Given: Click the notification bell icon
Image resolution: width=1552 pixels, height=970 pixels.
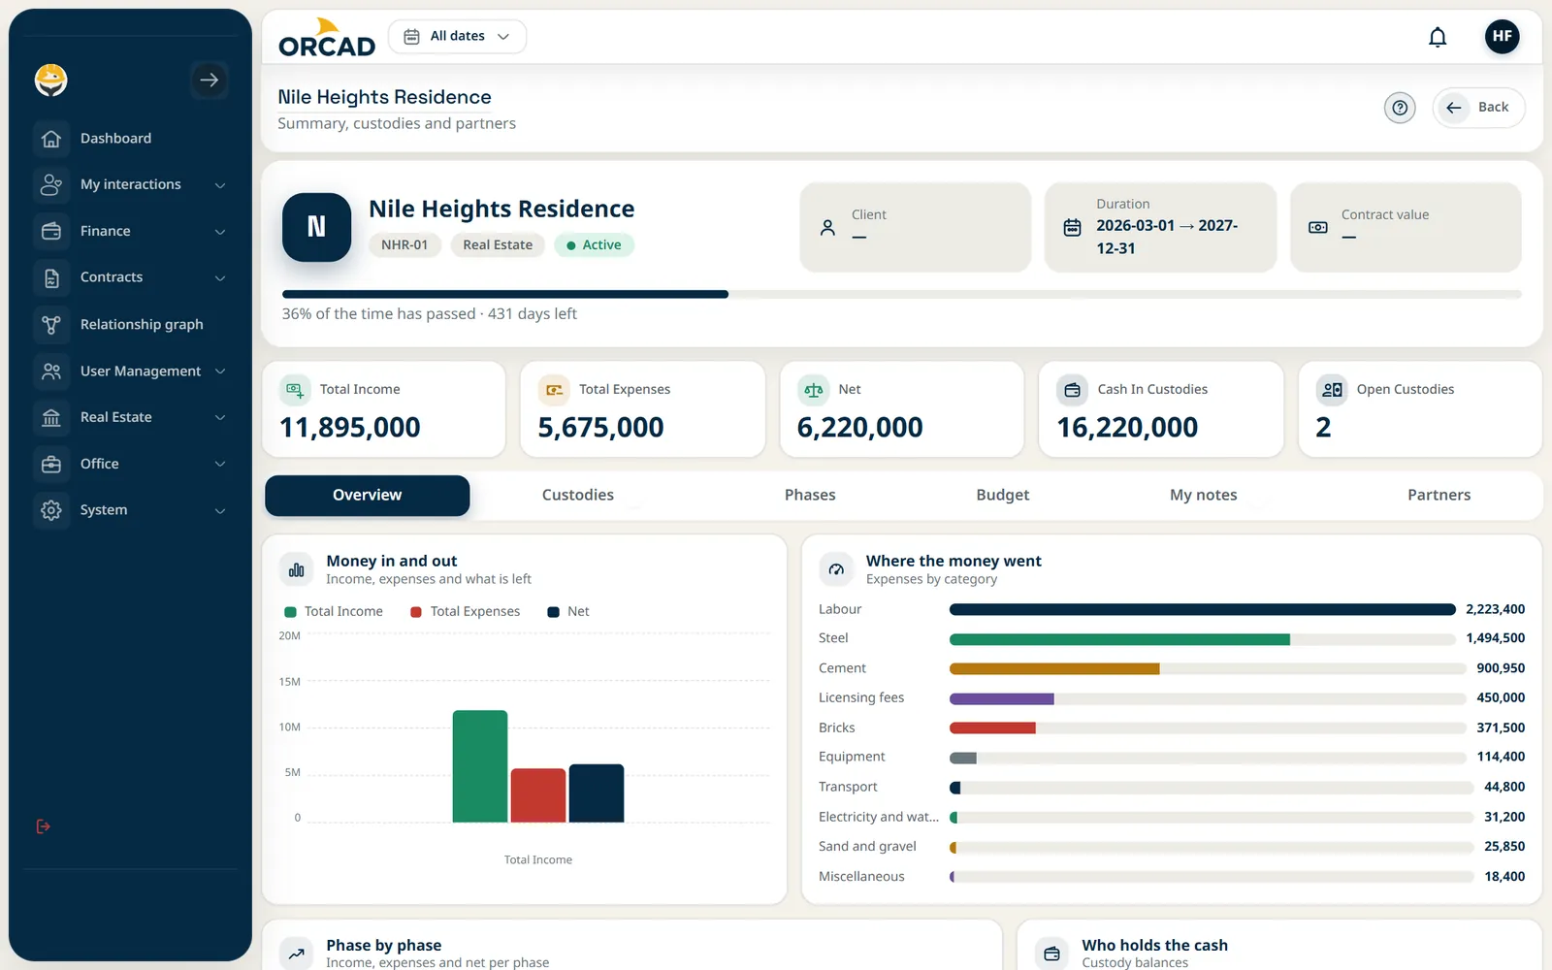Looking at the screenshot, I should point(1438,37).
